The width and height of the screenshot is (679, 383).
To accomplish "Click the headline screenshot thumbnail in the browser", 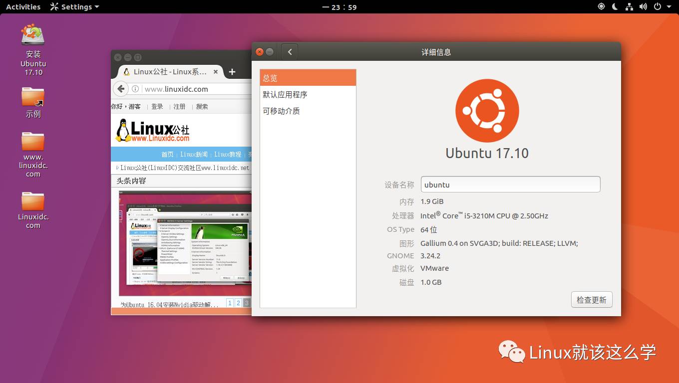I will pos(185,243).
